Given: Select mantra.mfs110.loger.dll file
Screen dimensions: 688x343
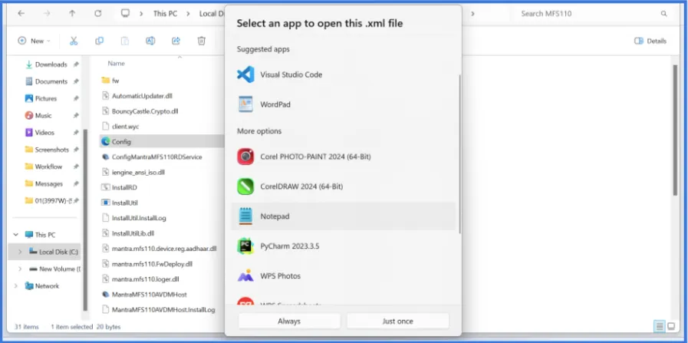Looking at the screenshot, I should tap(145, 279).
